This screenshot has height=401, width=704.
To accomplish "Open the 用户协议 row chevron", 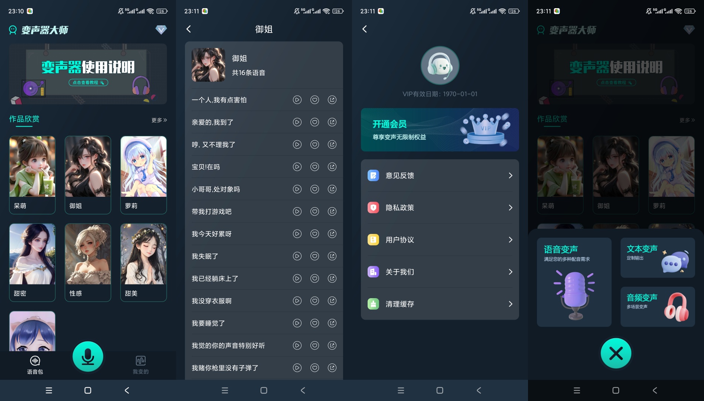I will (511, 240).
